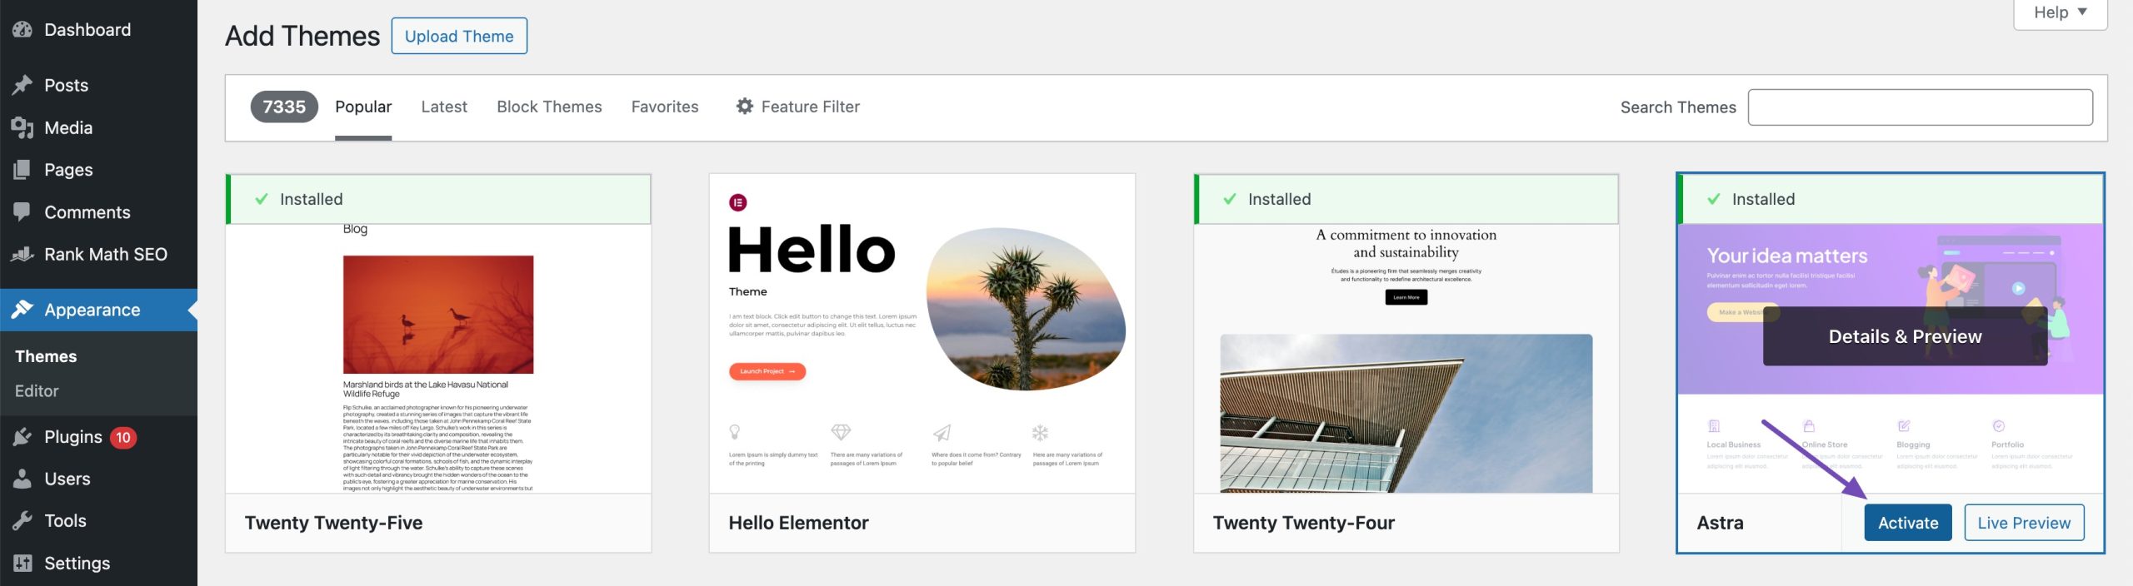Viewport: 2133px width, 586px height.
Task: Click the Appearance paintbrush icon
Action: point(22,310)
